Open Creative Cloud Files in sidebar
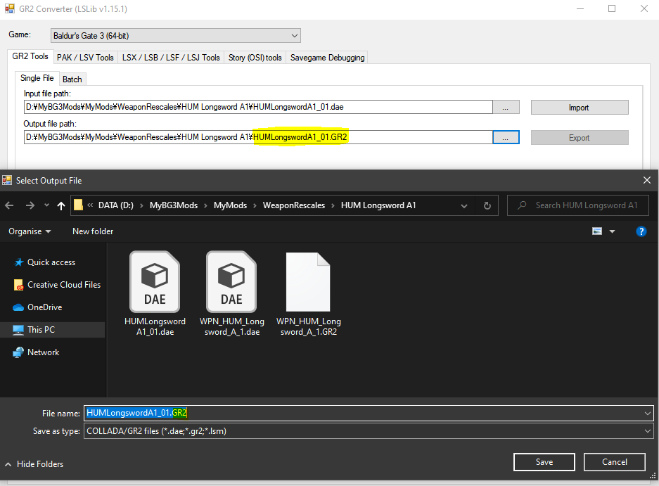Viewport: 659px width, 486px height. [x=58, y=285]
